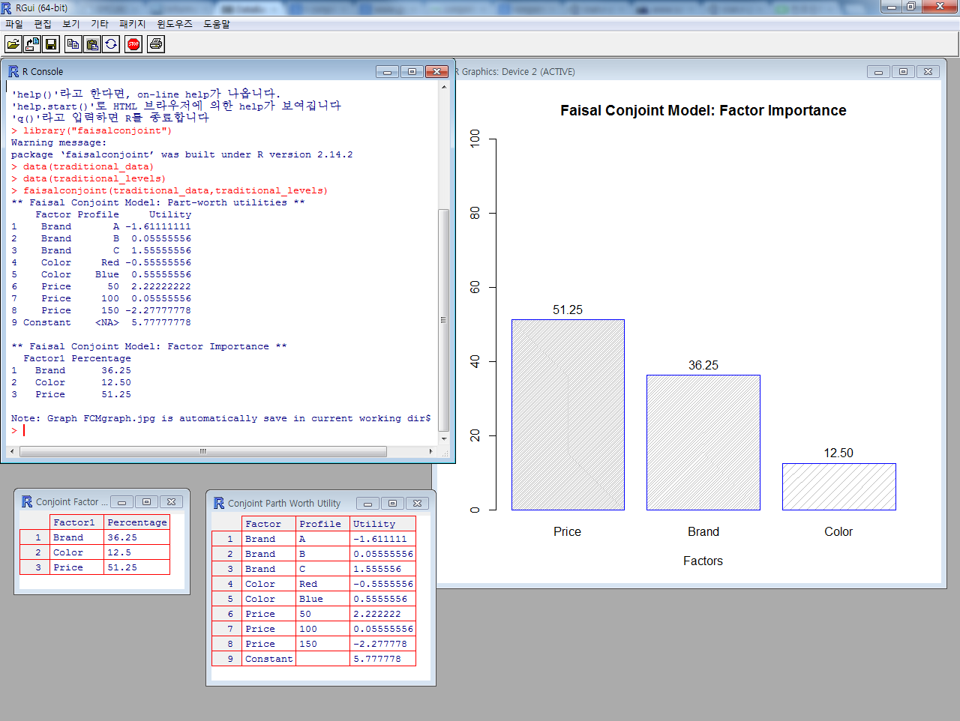Close the R Console window
Screen dimensions: 960x721
(436, 72)
